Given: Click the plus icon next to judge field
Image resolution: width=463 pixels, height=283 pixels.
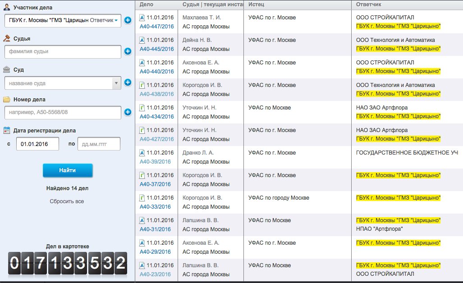Looking at the screenshot, I should pyautogui.click(x=128, y=51).
